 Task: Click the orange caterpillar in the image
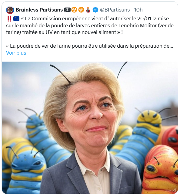[x=161, y=170]
